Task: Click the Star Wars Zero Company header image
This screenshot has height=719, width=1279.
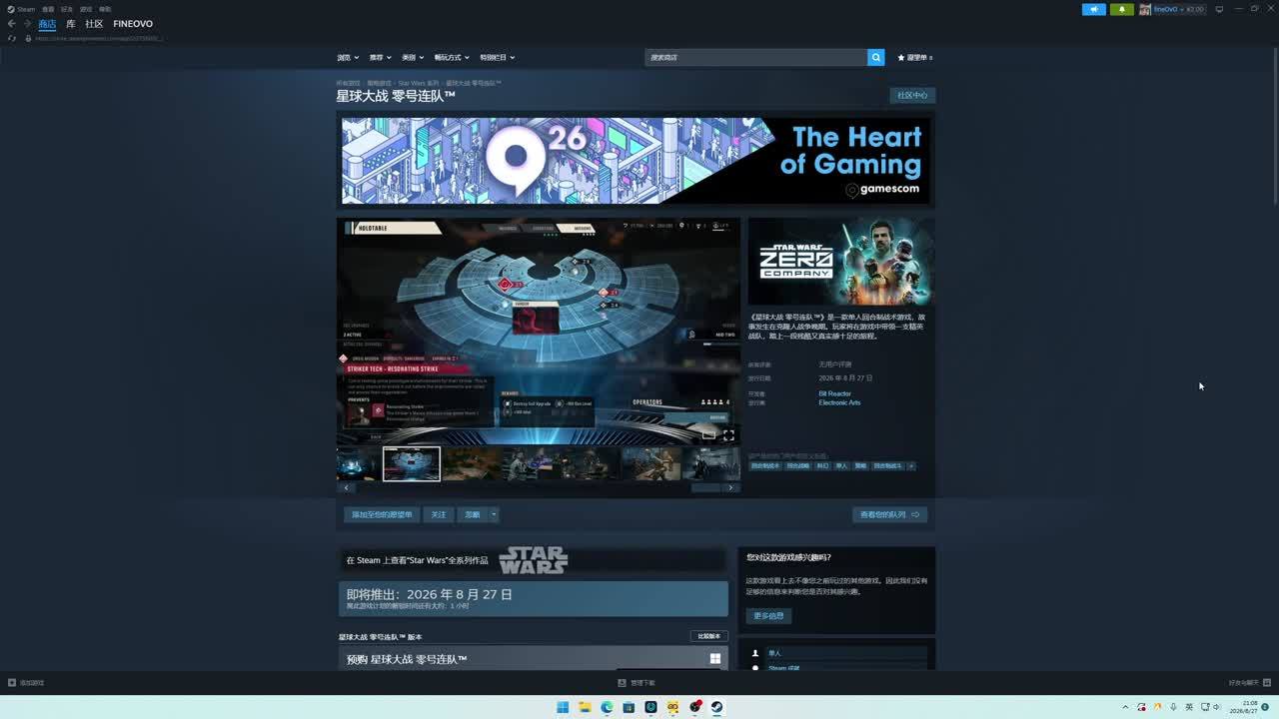Action: [x=841, y=262]
